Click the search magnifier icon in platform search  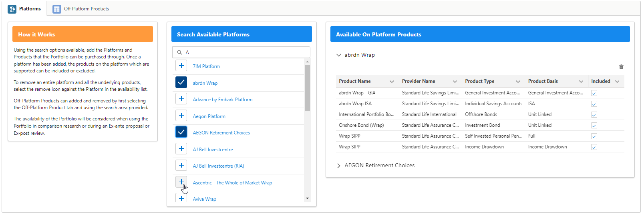click(x=179, y=52)
